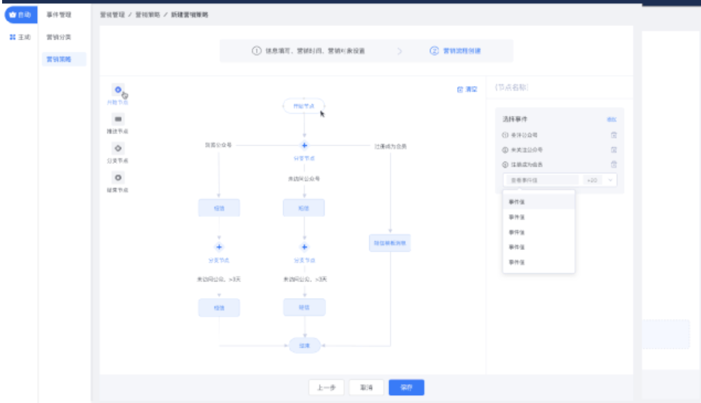Select the 短信 node right below 到访公众号 branch

219,208
